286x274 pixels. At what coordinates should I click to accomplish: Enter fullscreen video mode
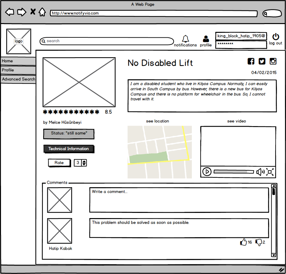click(270, 172)
